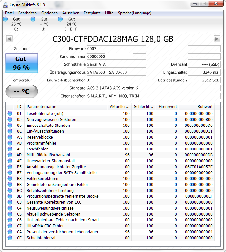Click the Betriebsstunden 2512 Std. field

pyautogui.click(x=204, y=80)
